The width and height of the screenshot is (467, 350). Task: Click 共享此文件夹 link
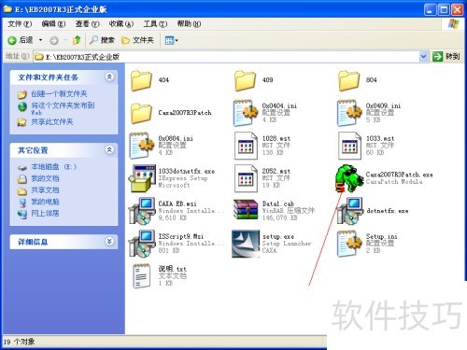coord(52,121)
